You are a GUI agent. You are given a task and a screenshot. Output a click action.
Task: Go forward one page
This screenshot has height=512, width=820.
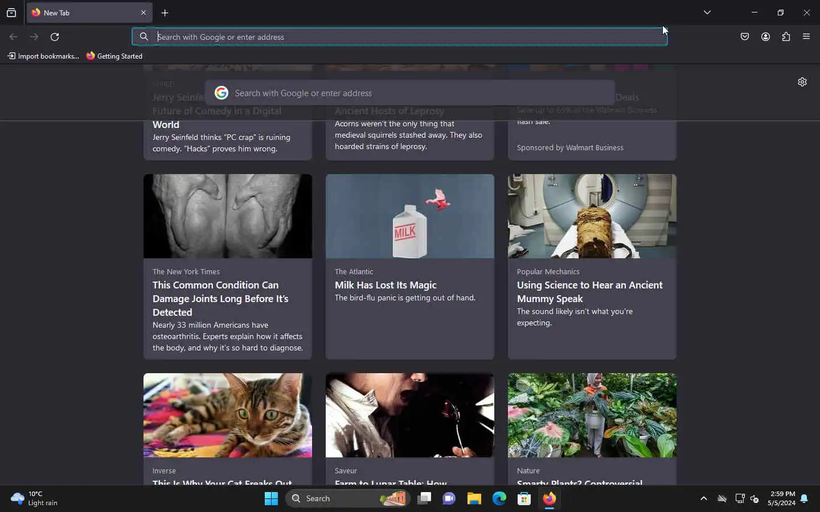tap(34, 37)
